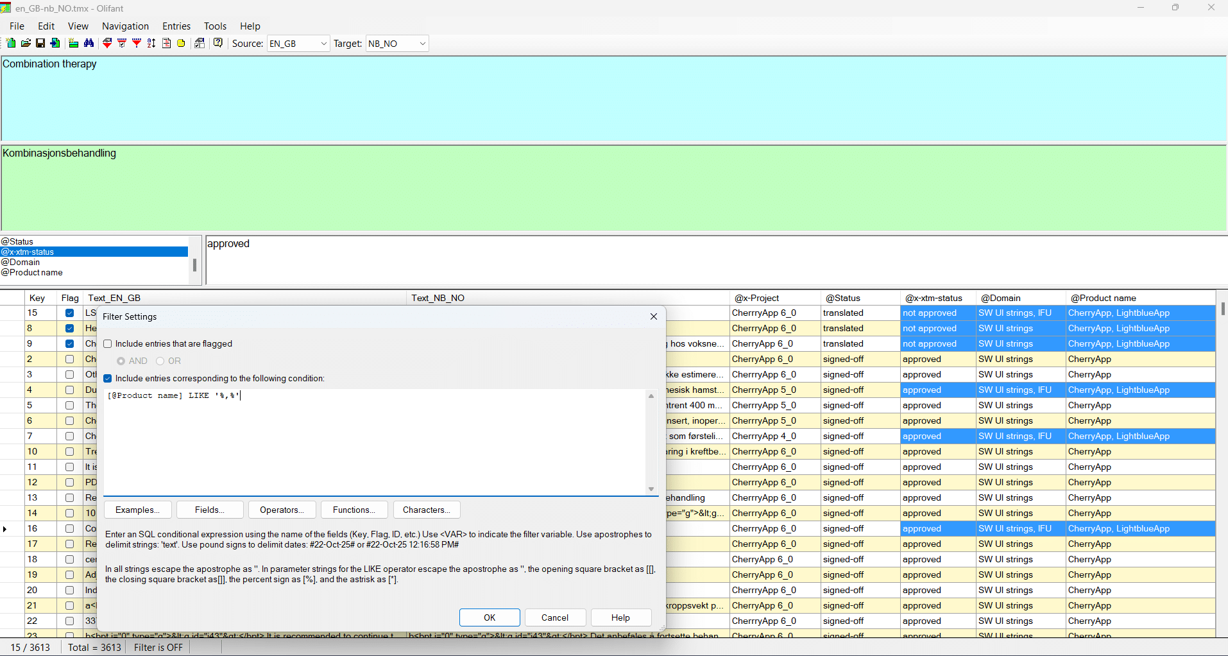
Task: Enable 'Include entries that are flagged' checkbox
Action: click(x=108, y=344)
